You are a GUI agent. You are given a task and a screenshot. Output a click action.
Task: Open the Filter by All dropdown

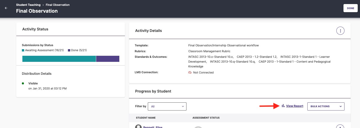coord(167,106)
